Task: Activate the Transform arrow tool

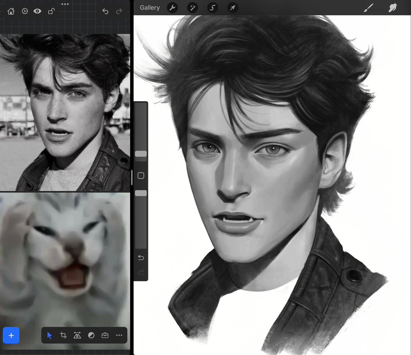Action: [x=233, y=8]
